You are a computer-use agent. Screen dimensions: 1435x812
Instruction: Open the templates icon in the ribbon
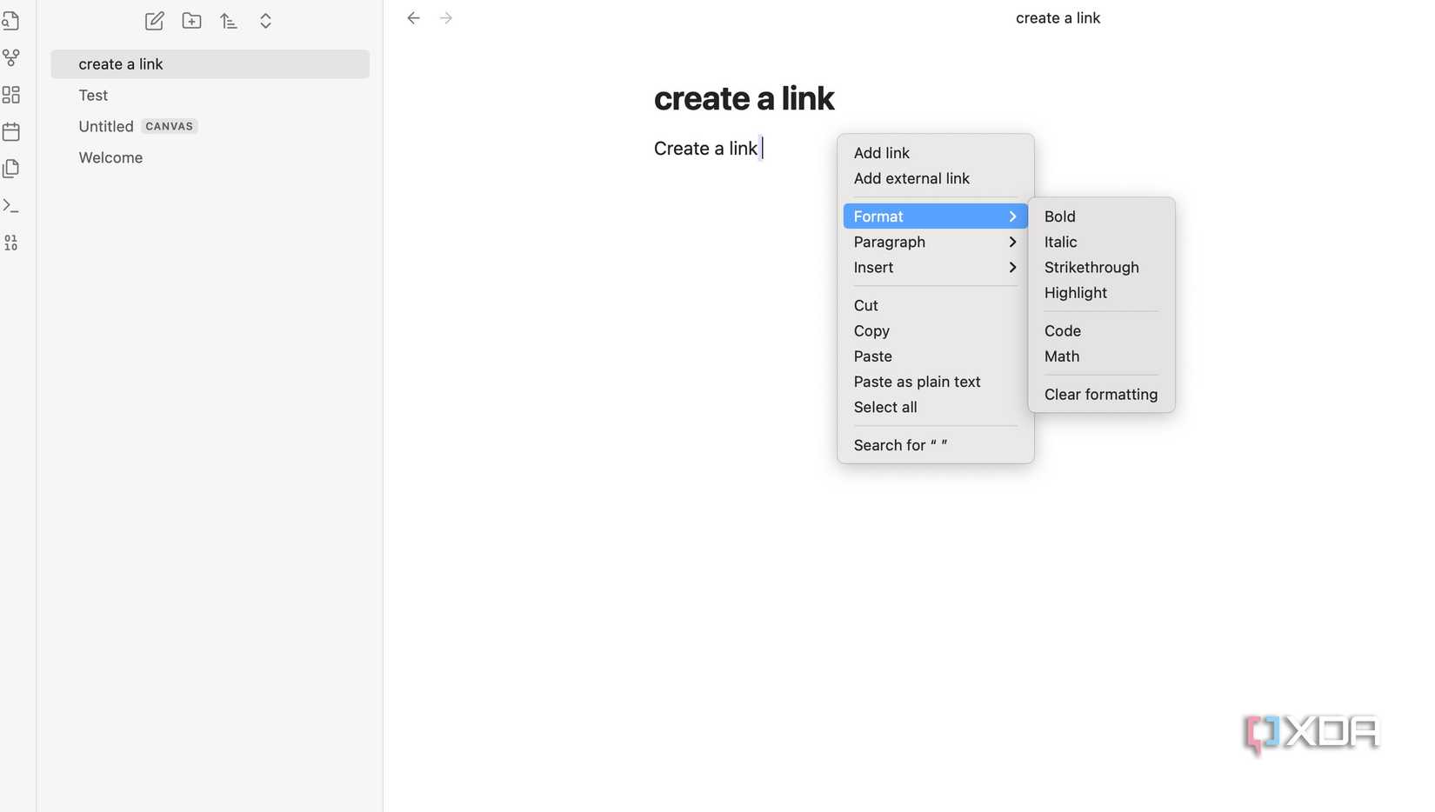coord(11,168)
